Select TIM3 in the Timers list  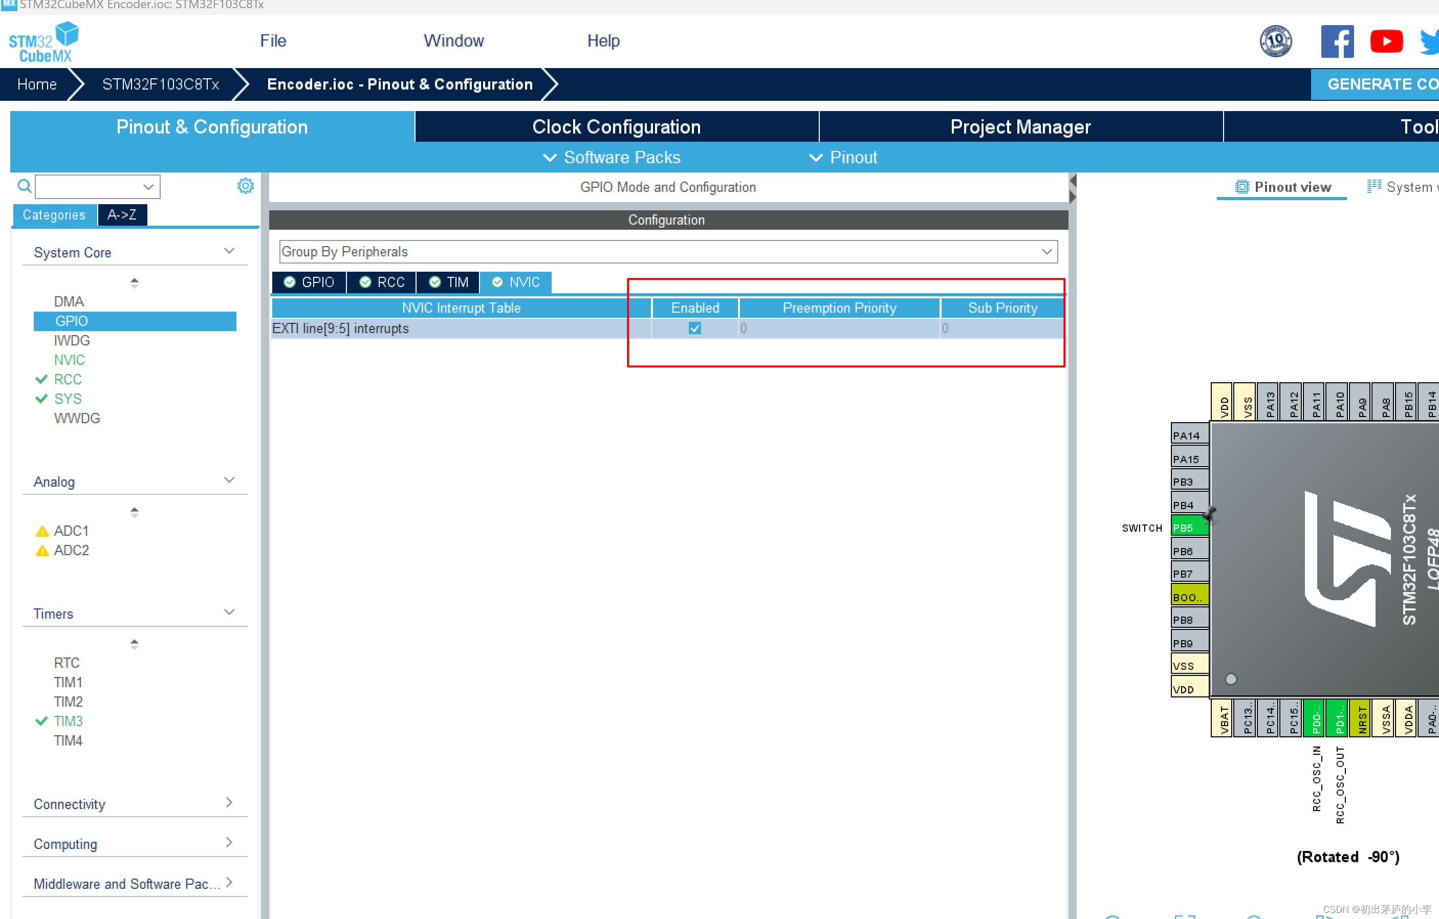[x=68, y=720]
